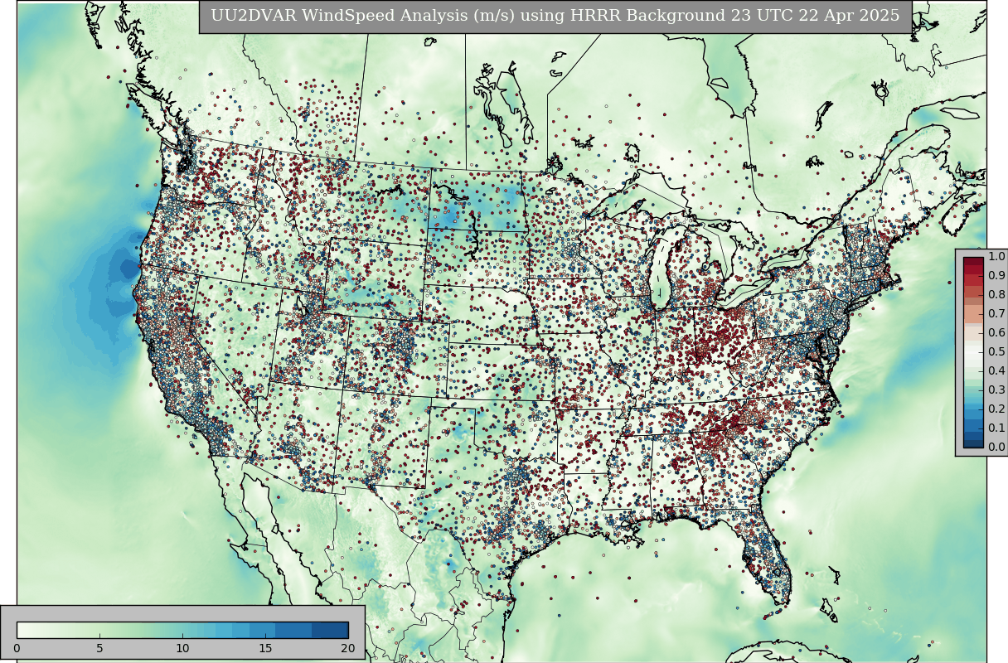Click the 10 label on wind speed colorbar
The width and height of the screenshot is (1008, 663).
coord(182,648)
